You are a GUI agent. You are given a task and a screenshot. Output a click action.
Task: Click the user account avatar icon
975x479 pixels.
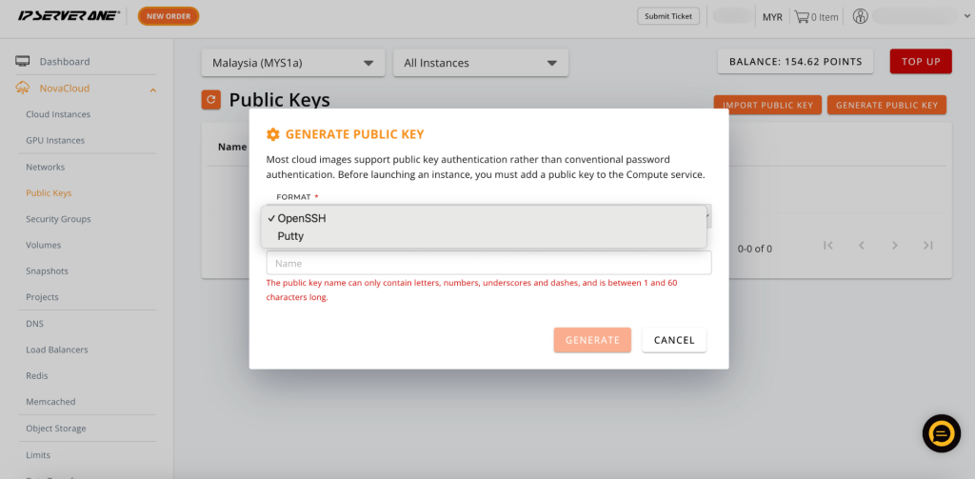(860, 17)
